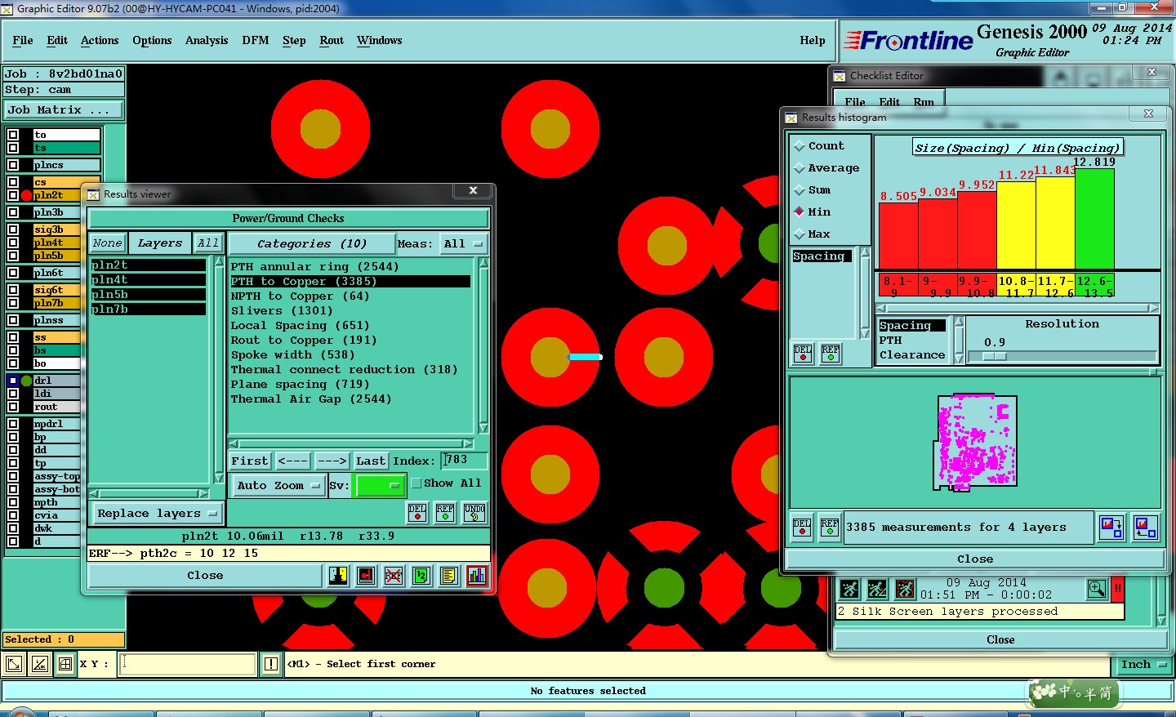Click the REF icon in Results viewer
Screen dimensions: 1176x717
[445, 513]
